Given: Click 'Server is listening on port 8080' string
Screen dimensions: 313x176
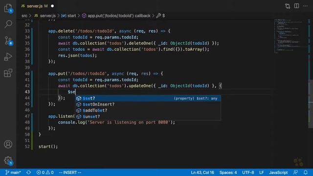Looking at the screenshot, I should coord(129,122).
